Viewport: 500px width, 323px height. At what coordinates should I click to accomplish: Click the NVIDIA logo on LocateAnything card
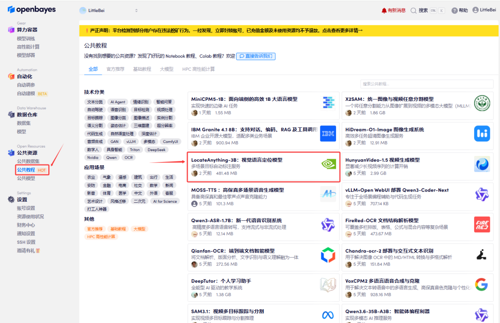click(x=328, y=164)
